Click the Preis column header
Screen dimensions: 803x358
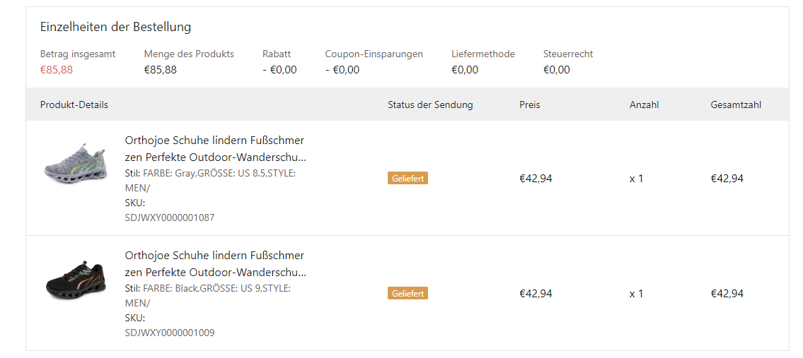tap(529, 105)
